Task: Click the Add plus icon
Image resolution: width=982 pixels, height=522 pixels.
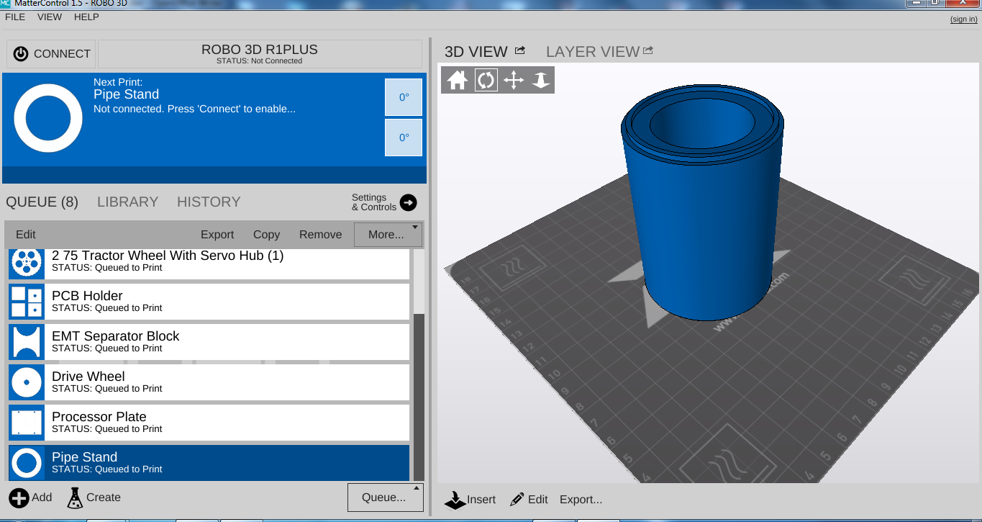Action: coord(19,498)
